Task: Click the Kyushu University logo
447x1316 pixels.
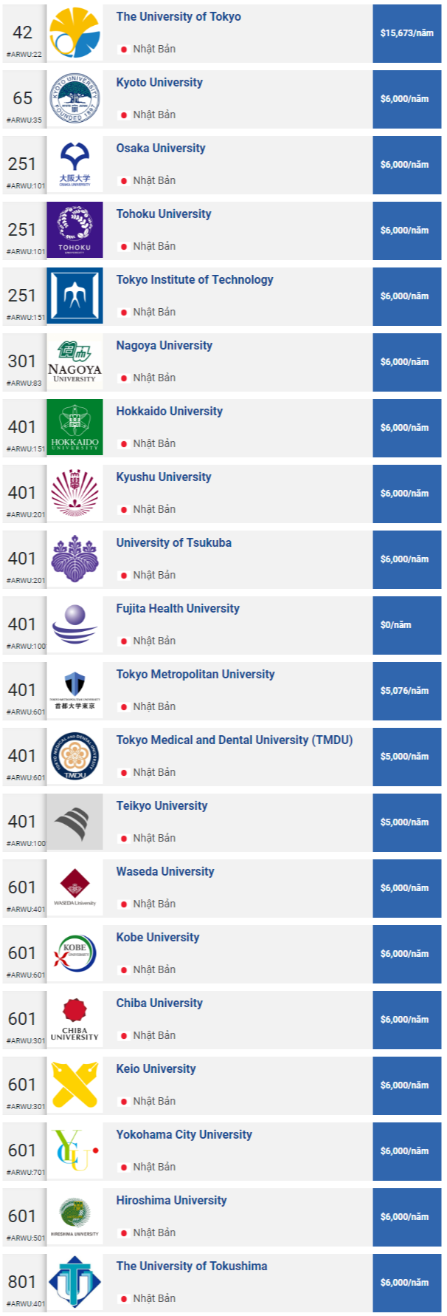Action: (74, 494)
